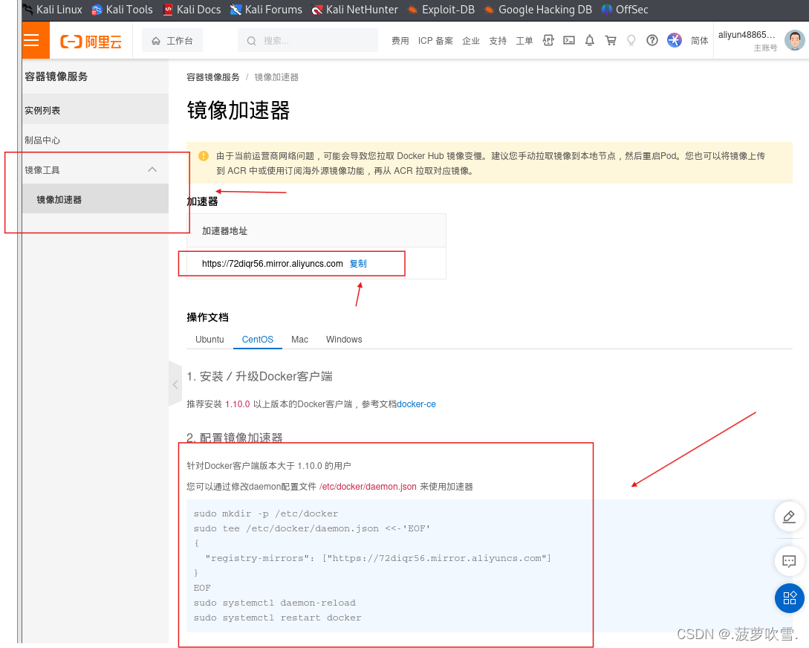Switch to the Windows docs tab

pos(344,340)
